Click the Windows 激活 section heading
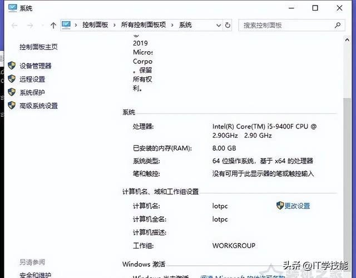 point(144,264)
